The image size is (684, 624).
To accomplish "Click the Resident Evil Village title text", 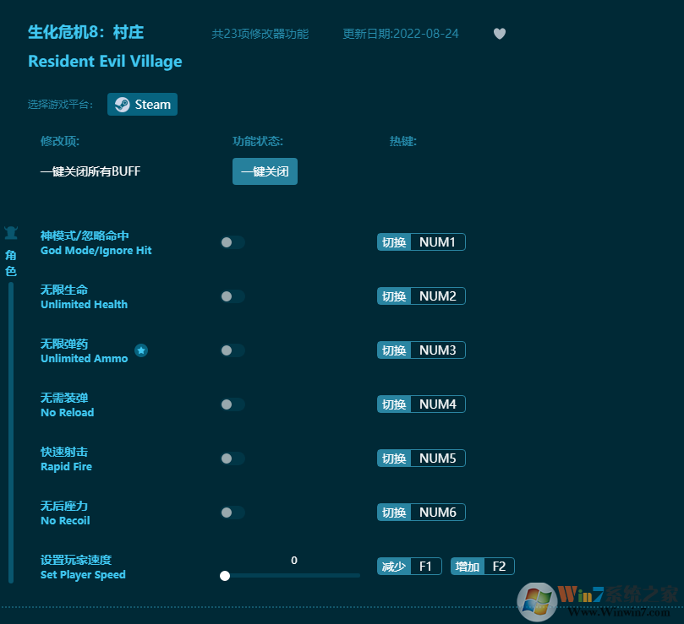I will click(105, 61).
